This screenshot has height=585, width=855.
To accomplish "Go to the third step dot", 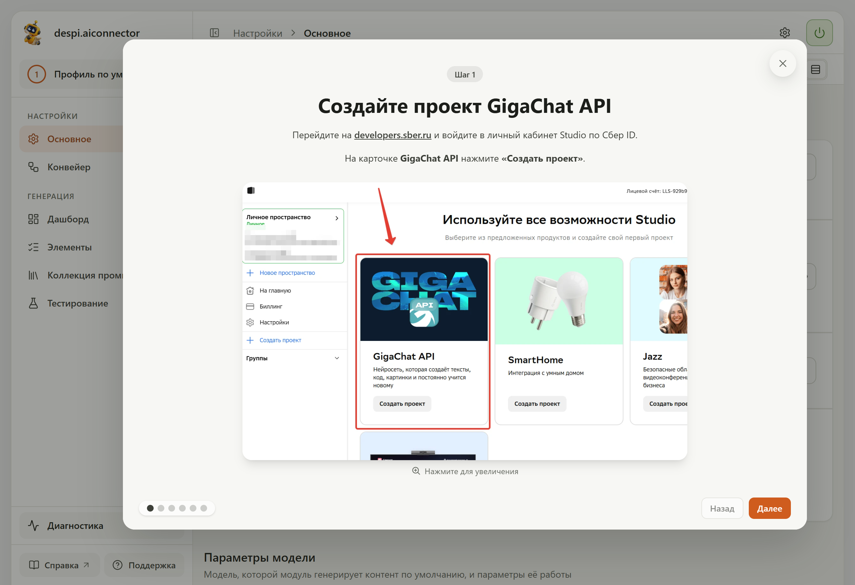I will point(171,508).
